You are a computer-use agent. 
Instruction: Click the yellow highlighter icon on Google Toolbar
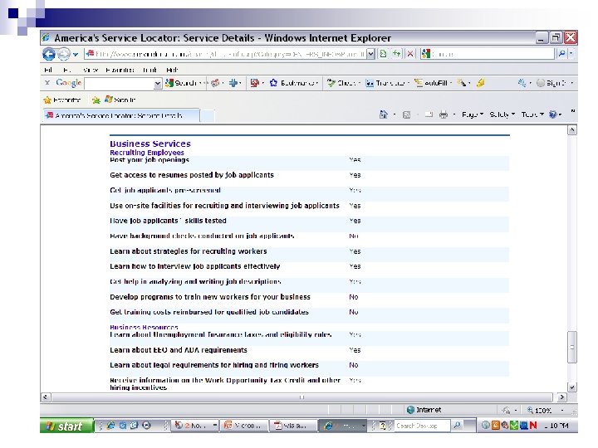point(481,83)
